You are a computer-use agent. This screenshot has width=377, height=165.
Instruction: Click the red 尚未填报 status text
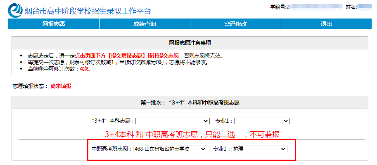[x=61, y=86]
